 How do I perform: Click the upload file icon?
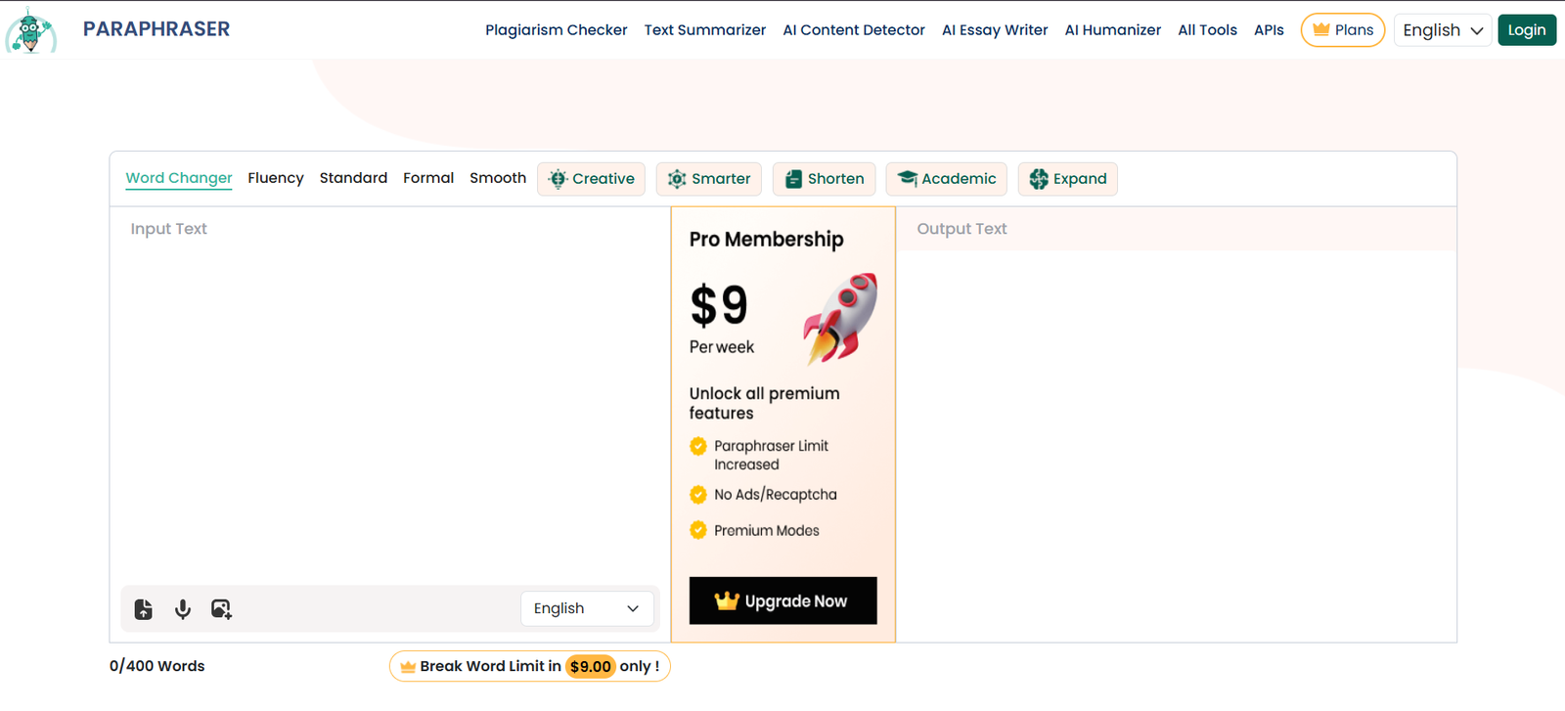(144, 609)
